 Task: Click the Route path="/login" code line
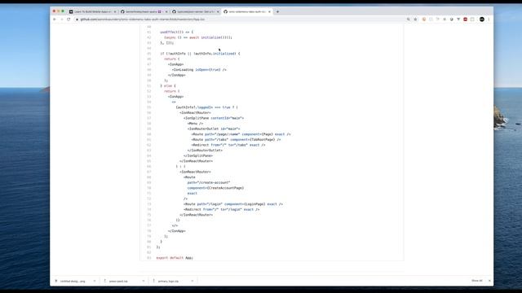233,204
